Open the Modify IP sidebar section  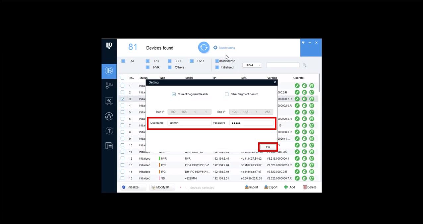[x=109, y=70]
